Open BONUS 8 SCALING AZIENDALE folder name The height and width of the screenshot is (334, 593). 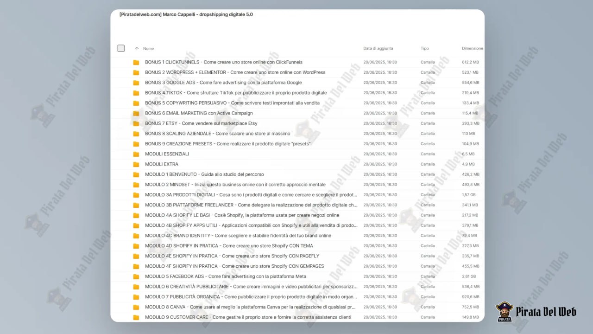coord(217,134)
